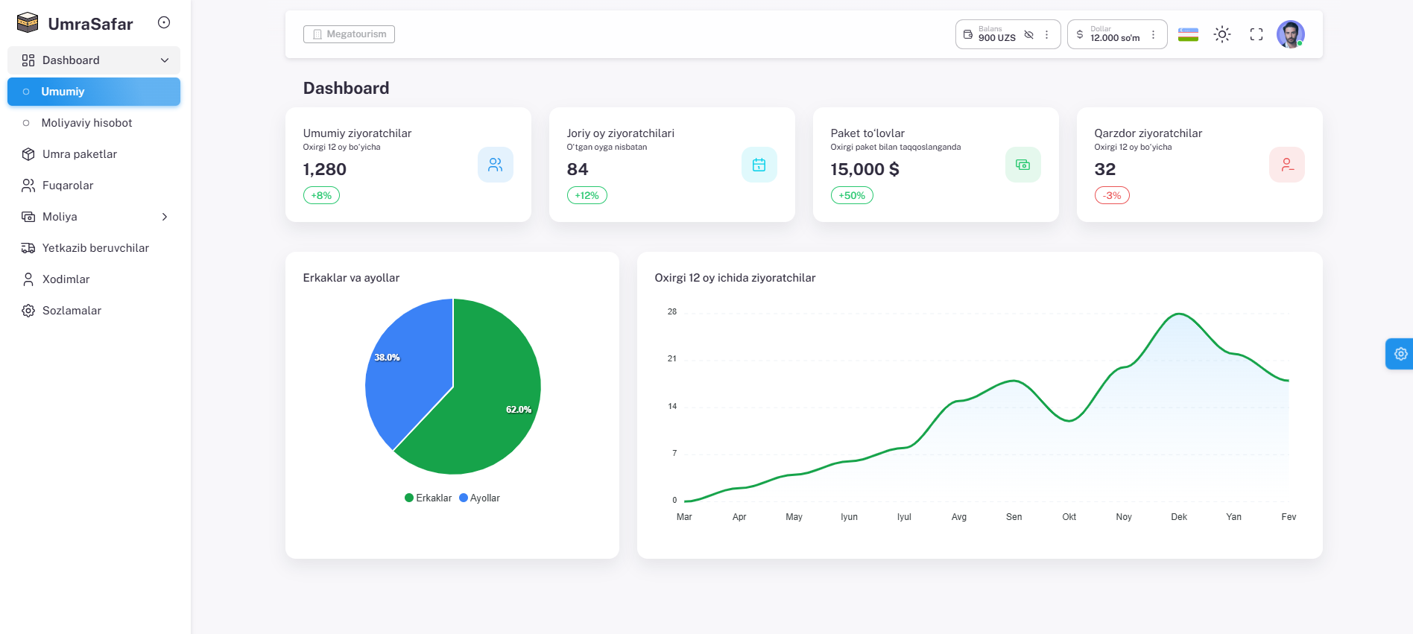Click the UmraSafar Kaaba logo icon
Viewport: 1413px width, 634px height.
(x=28, y=23)
